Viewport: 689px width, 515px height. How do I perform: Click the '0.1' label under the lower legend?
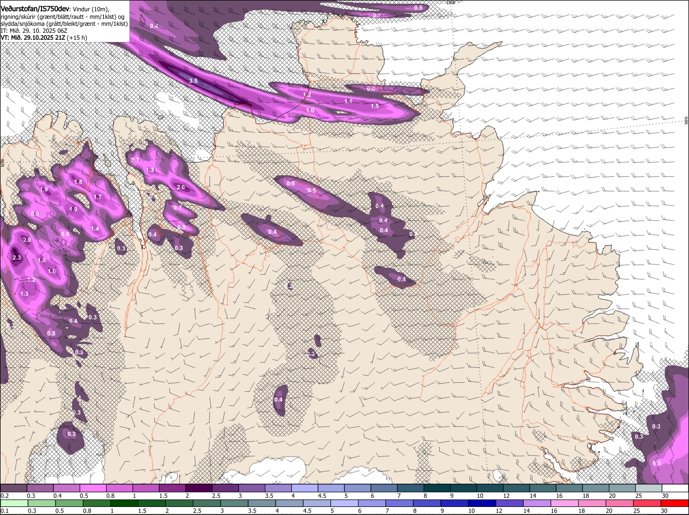[x=4, y=511]
